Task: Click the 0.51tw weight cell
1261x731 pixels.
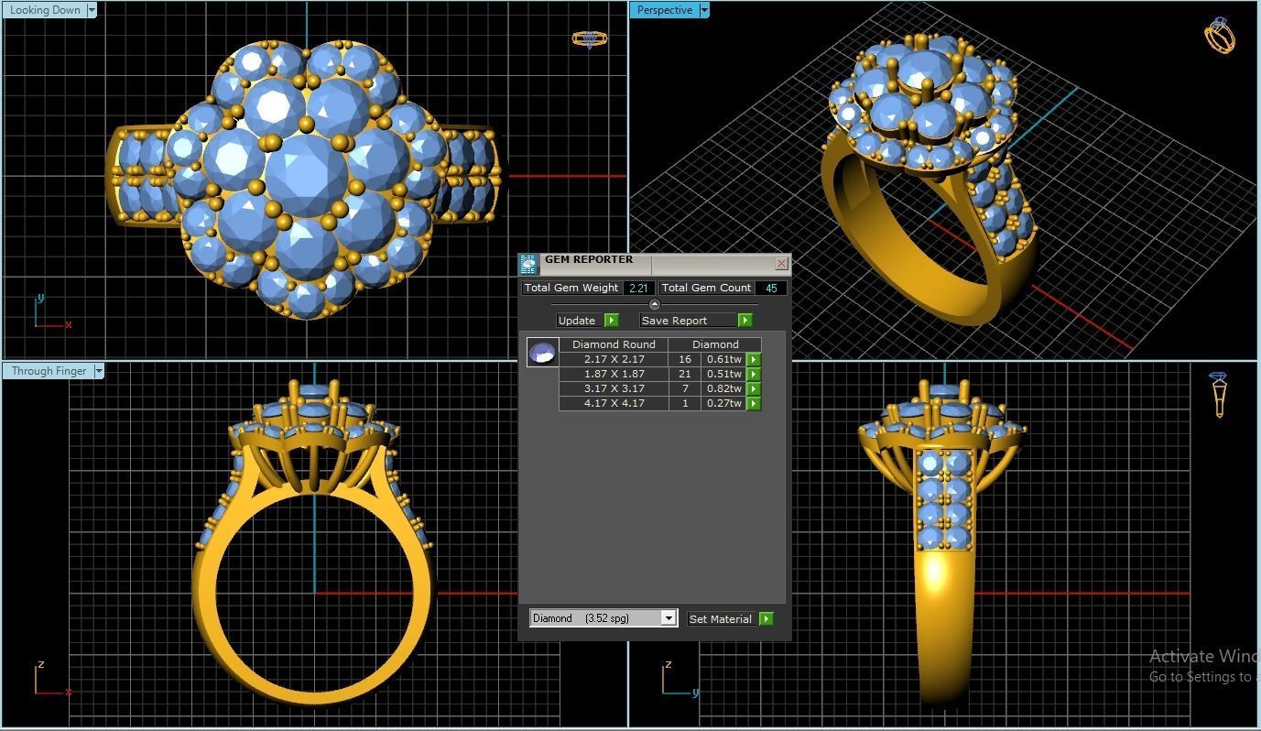Action: (723, 374)
